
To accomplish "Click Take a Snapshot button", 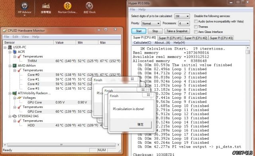I will [x=177, y=31].
